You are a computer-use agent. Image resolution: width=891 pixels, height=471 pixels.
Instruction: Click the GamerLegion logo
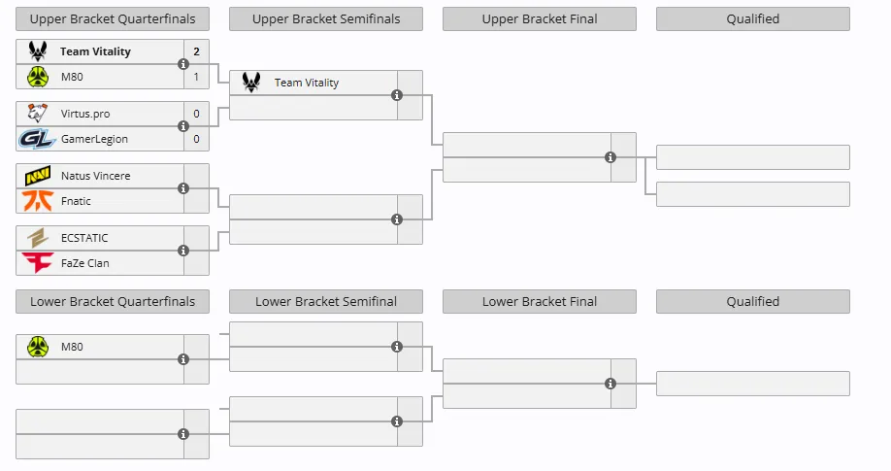coord(37,139)
